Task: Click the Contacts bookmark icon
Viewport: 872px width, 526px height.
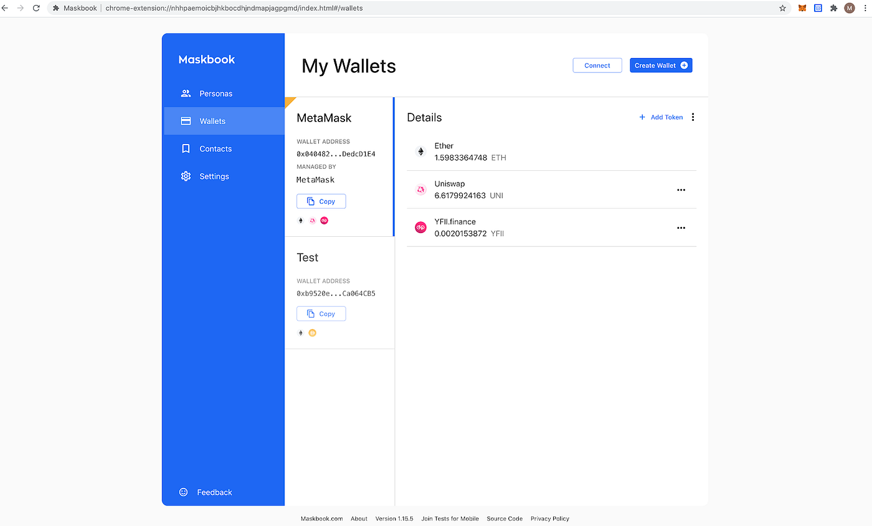Action: tap(186, 149)
